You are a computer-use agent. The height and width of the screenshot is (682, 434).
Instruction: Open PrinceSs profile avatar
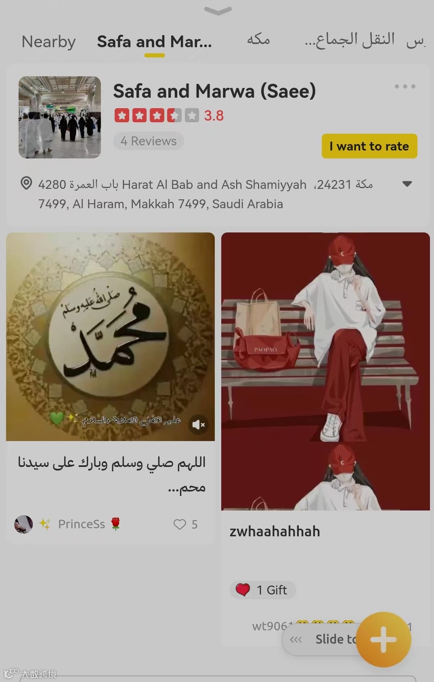[x=23, y=524]
